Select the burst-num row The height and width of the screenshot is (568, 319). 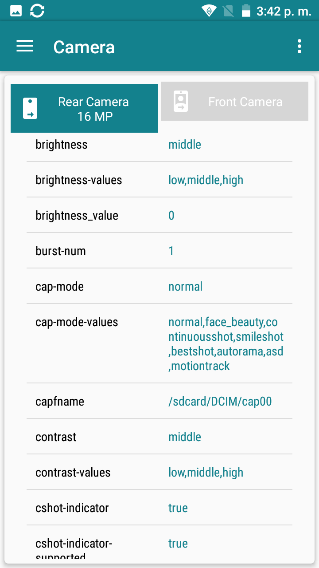pos(159,251)
